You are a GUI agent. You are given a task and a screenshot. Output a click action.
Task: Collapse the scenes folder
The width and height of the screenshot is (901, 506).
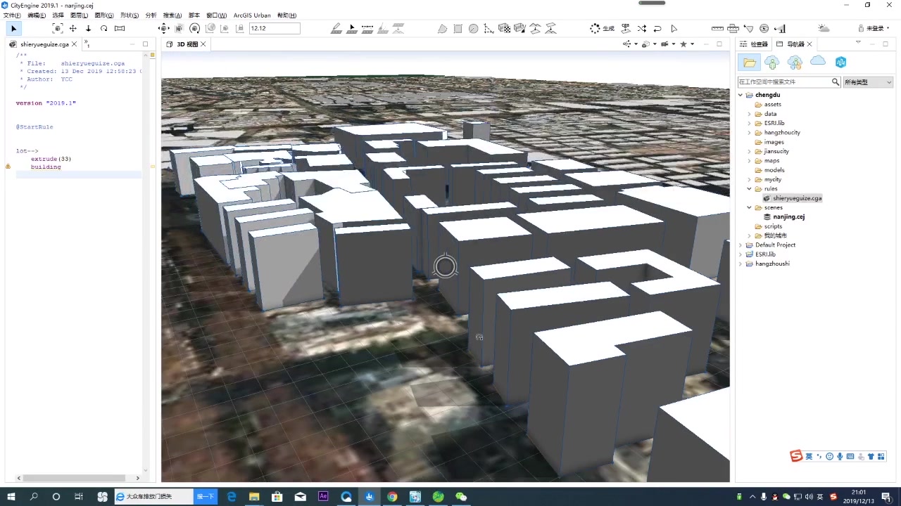[749, 207]
